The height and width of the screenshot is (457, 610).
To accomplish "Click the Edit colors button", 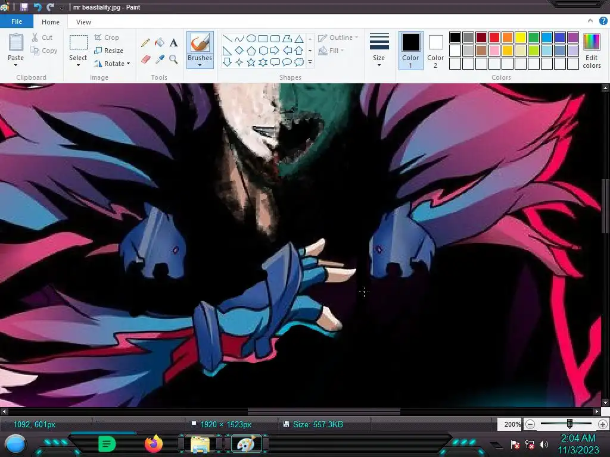I will coord(592,51).
